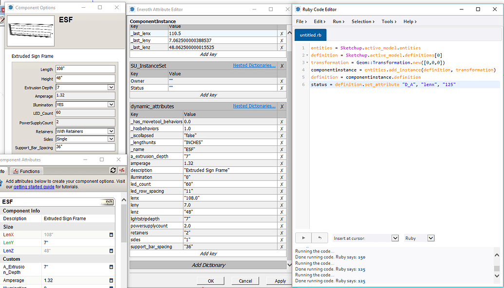504x288 pixels.
Task: Delete the _last_lenx key with its X
Action: (x=281, y=34)
